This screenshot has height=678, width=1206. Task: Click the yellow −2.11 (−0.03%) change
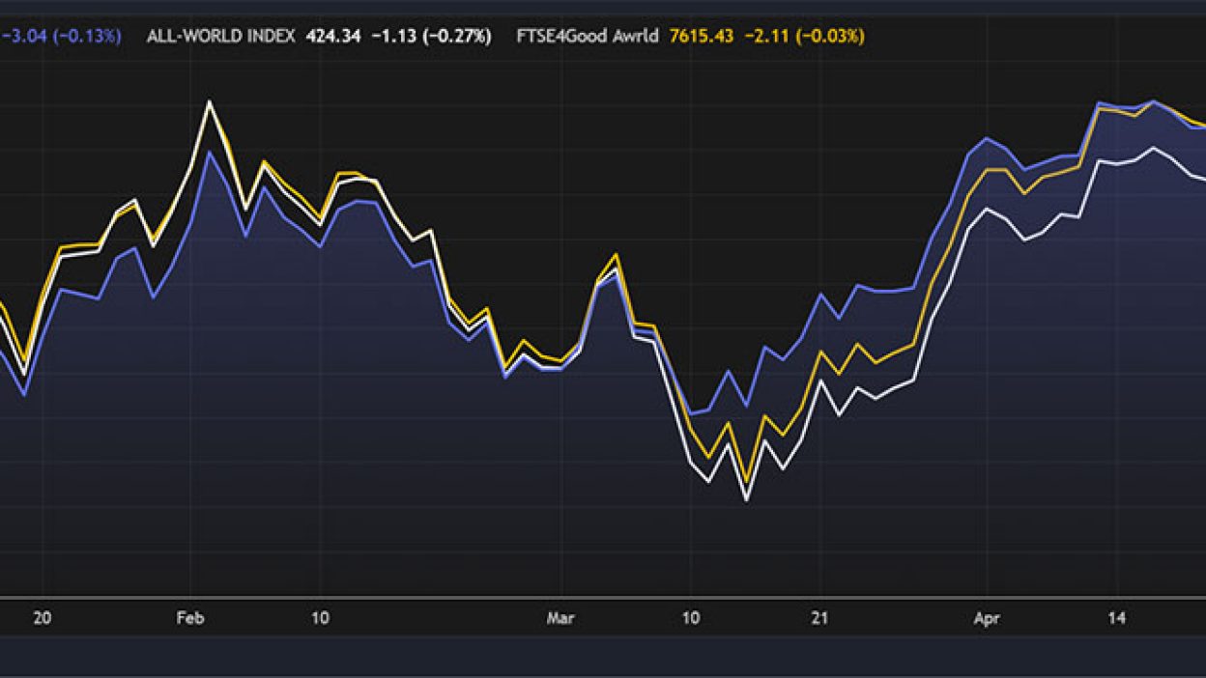804,37
